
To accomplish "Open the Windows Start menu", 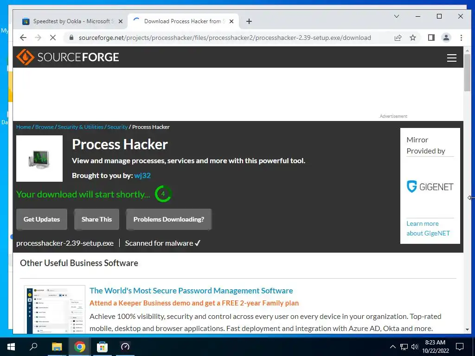I will (x=11, y=347).
